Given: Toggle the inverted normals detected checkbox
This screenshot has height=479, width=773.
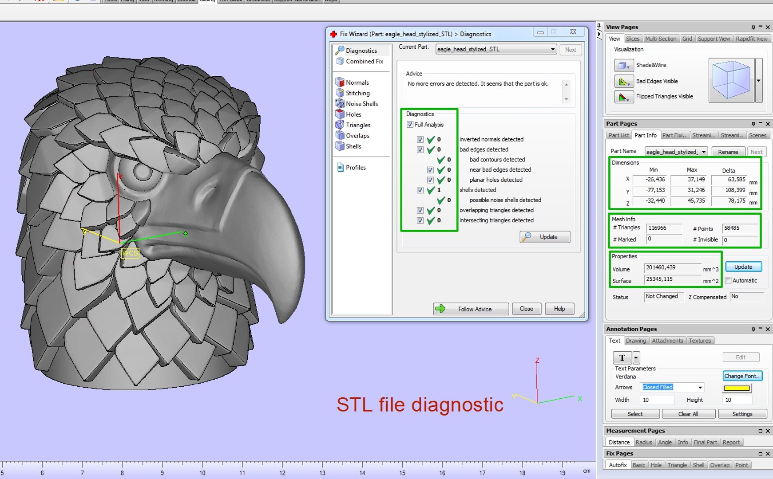Looking at the screenshot, I should pos(420,139).
